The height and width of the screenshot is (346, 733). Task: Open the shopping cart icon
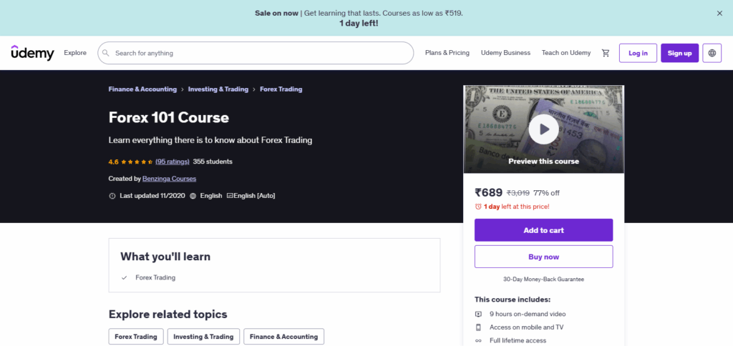[x=606, y=53]
